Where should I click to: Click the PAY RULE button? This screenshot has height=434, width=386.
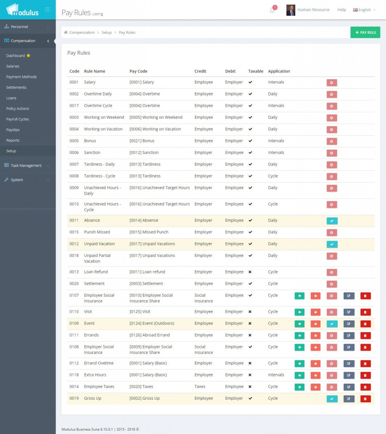tap(365, 32)
